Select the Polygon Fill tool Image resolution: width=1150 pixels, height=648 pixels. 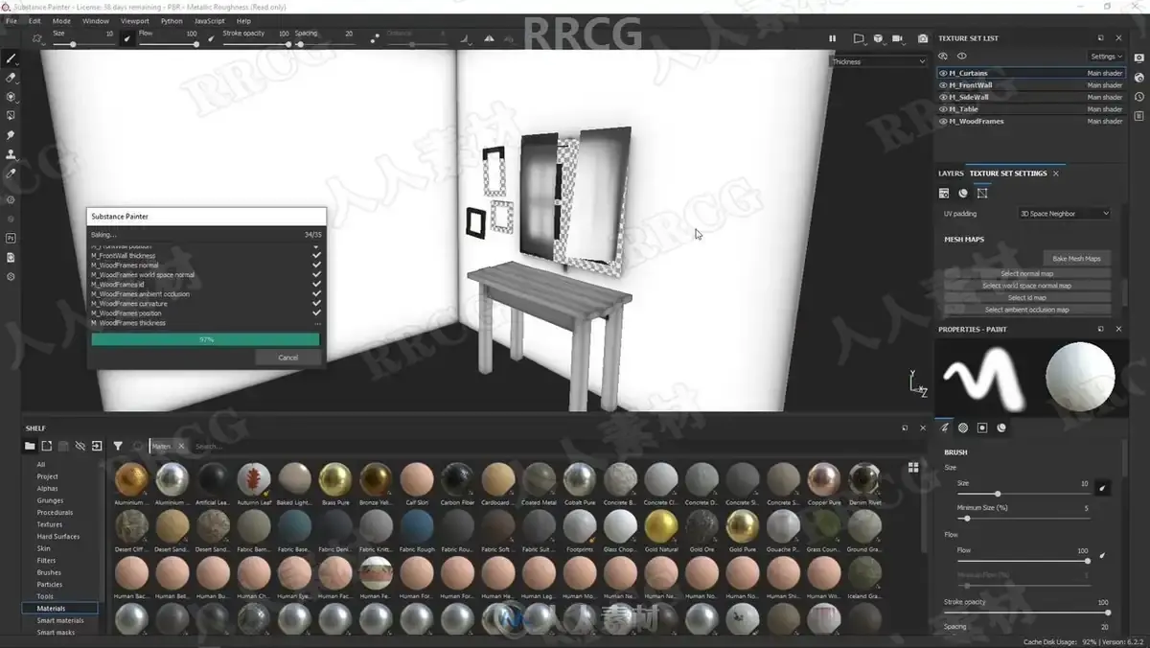click(x=11, y=116)
